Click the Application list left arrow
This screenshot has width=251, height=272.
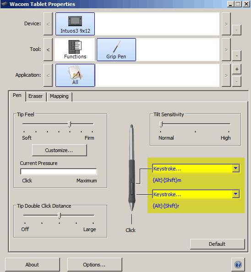pos(48,75)
